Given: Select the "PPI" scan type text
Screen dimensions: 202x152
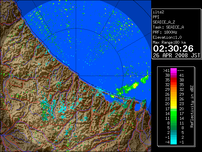Looking at the screenshot, I should pos(156,17).
